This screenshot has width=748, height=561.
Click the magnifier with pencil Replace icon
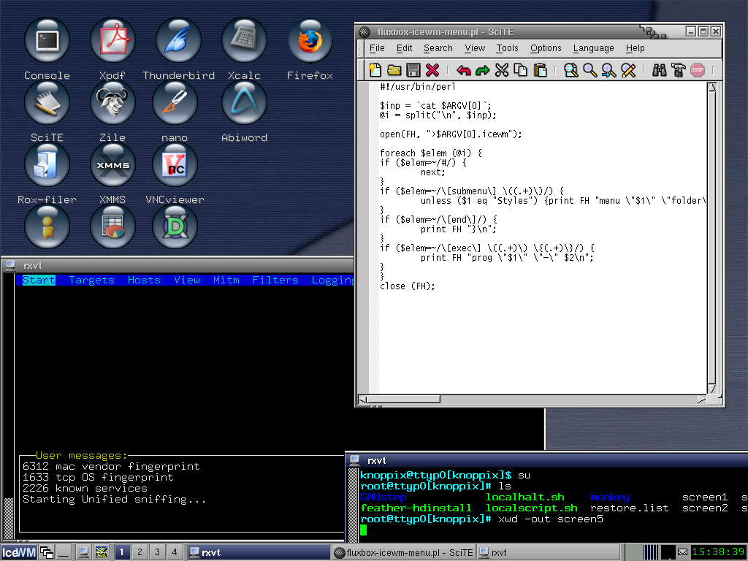[x=628, y=70]
